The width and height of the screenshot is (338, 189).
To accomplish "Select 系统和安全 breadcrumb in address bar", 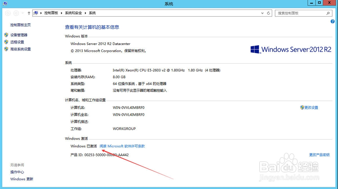I will point(73,13).
